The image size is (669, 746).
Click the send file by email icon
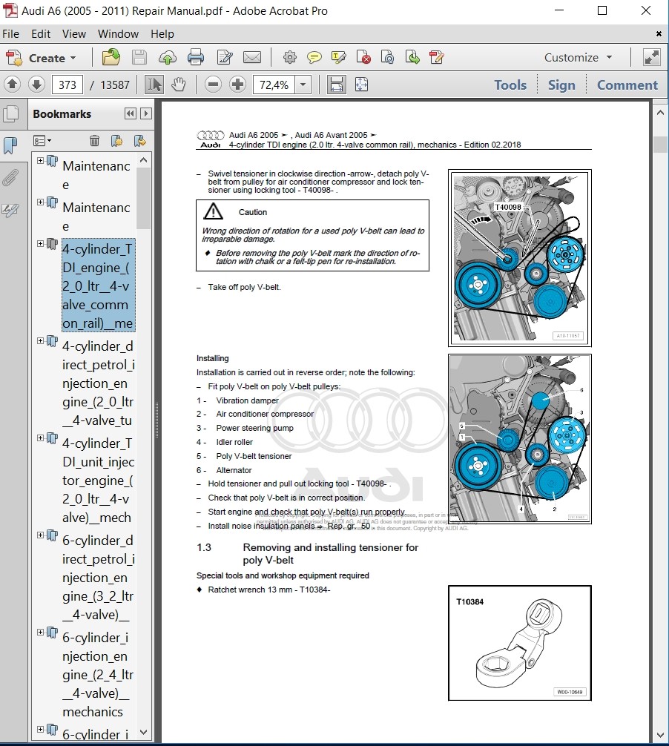(x=252, y=58)
